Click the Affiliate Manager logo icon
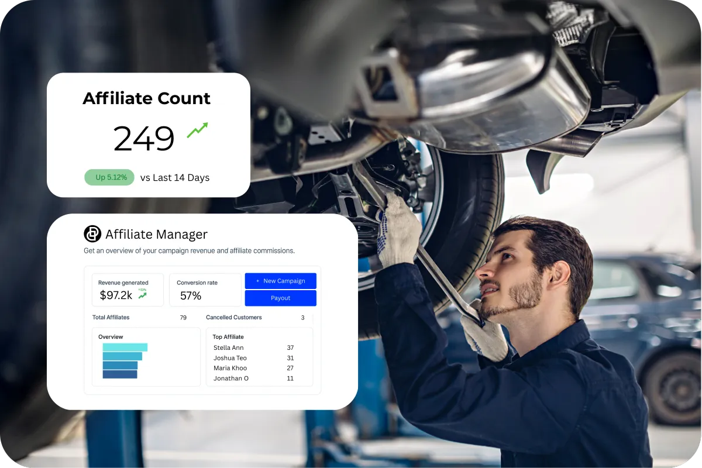 pos(92,234)
